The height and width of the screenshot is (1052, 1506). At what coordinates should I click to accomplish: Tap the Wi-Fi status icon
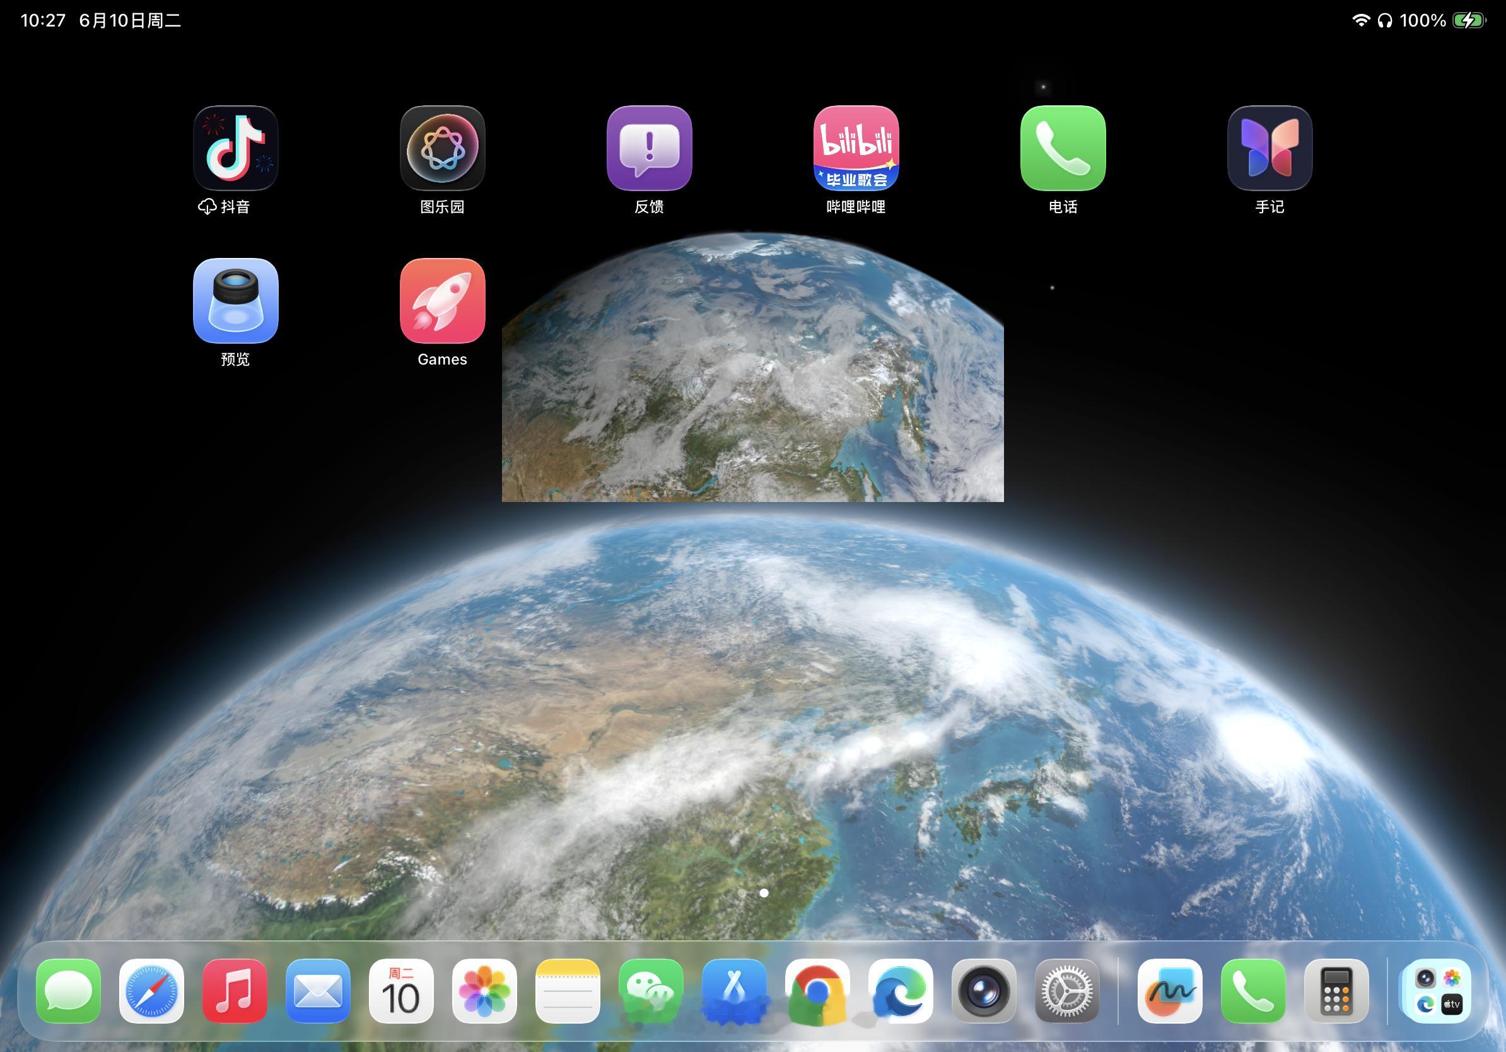(1361, 20)
